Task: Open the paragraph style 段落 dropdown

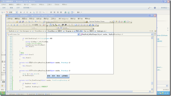Action: coord(16,12)
